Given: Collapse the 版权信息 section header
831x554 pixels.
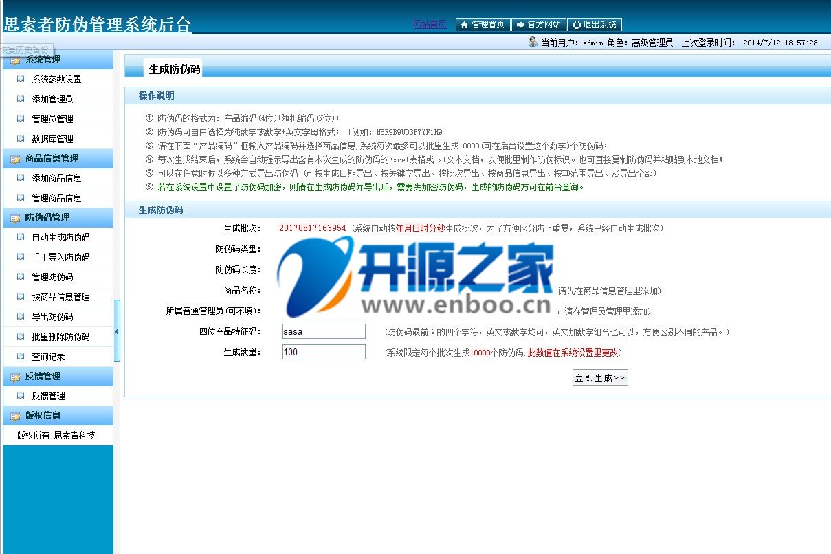Looking at the screenshot, I should (58, 415).
